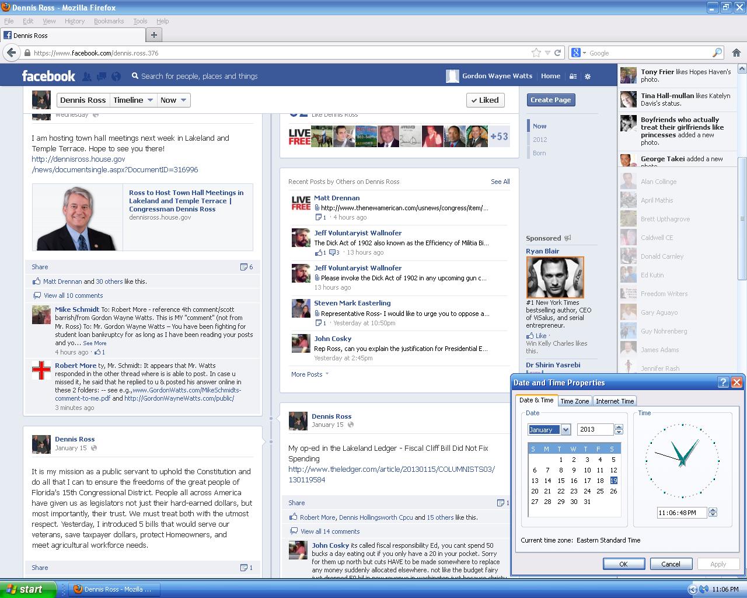Click the Like thumb icon under Ryan Blair ad
Screen dimensions: 747x598
click(530, 336)
